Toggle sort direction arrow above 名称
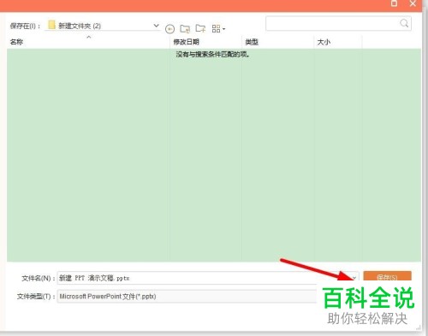The width and height of the screenshot is (428, 336). tap(89, 37)
